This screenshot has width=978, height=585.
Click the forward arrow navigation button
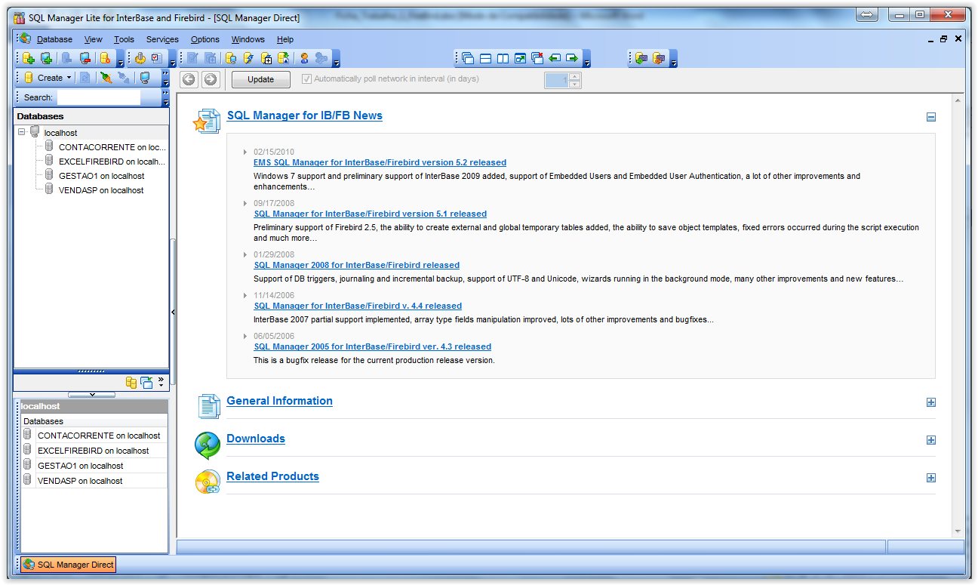point(211,79)
